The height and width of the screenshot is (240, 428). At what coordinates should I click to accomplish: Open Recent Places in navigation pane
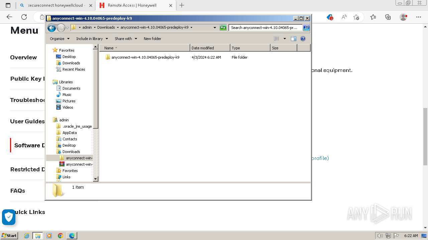[x=74, y=69]
